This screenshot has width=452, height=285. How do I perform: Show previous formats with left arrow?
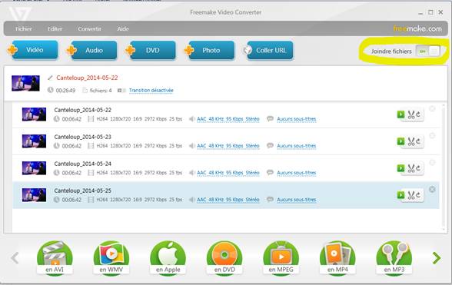[x=15, y=258]
